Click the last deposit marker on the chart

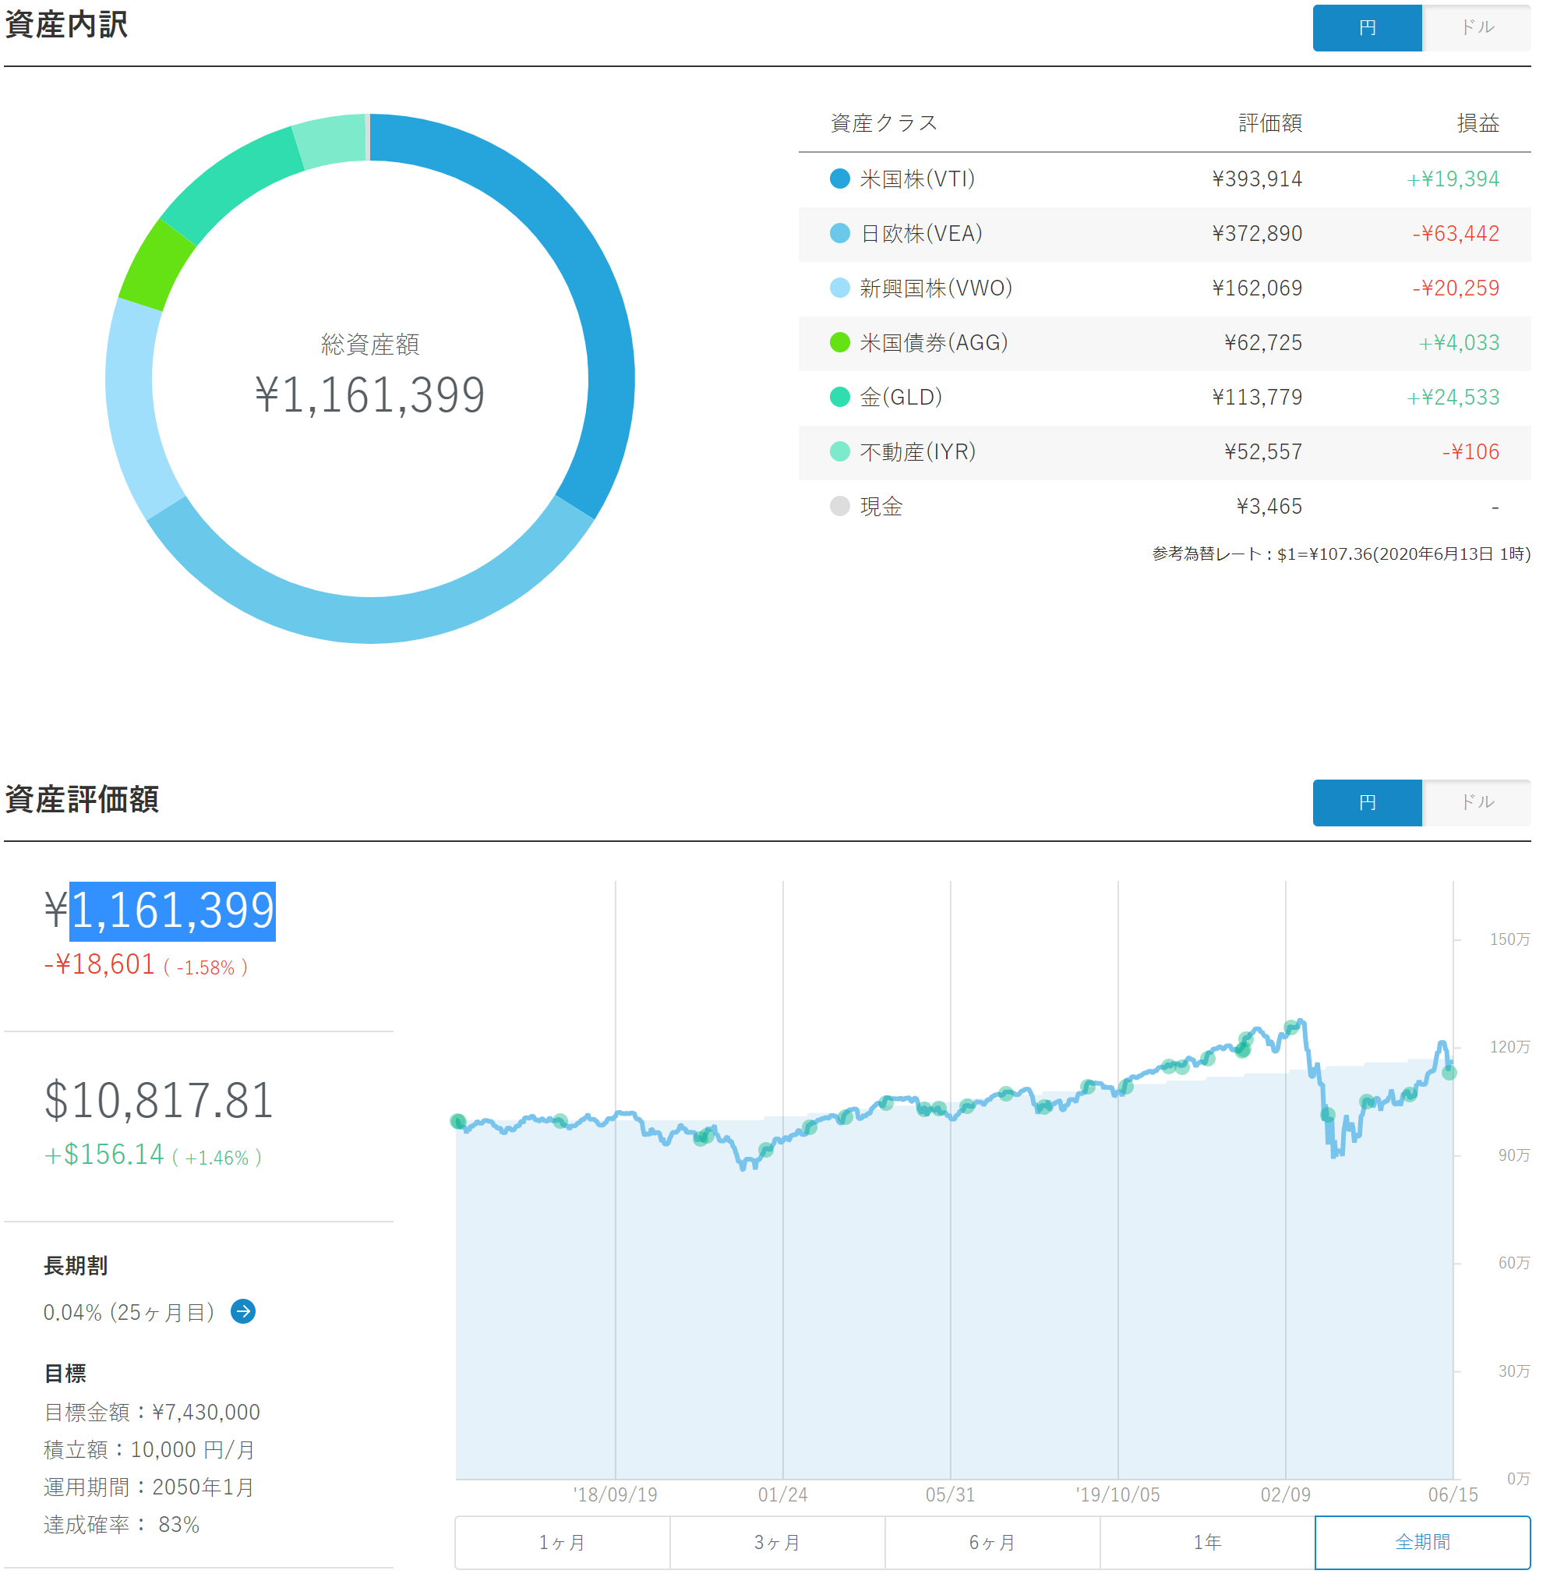1449,1072
